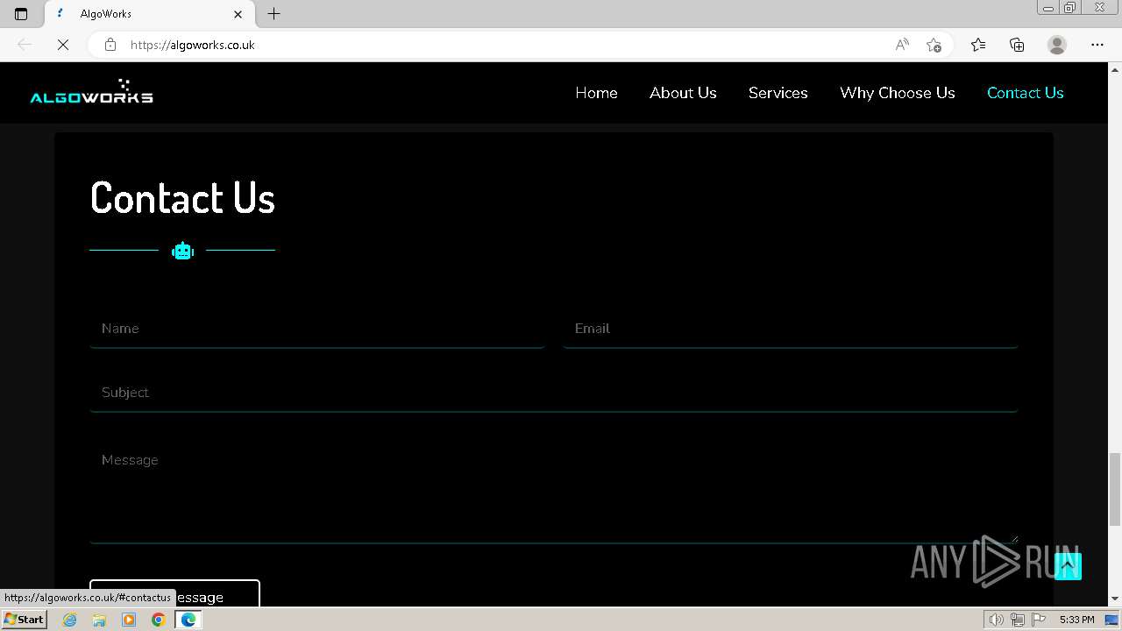Stop loading the page

63,45
